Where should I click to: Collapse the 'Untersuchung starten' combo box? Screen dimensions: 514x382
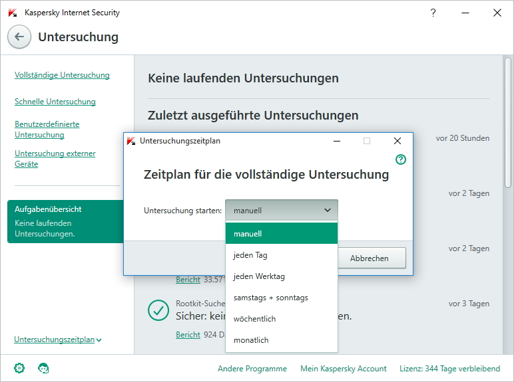(282, 211)
